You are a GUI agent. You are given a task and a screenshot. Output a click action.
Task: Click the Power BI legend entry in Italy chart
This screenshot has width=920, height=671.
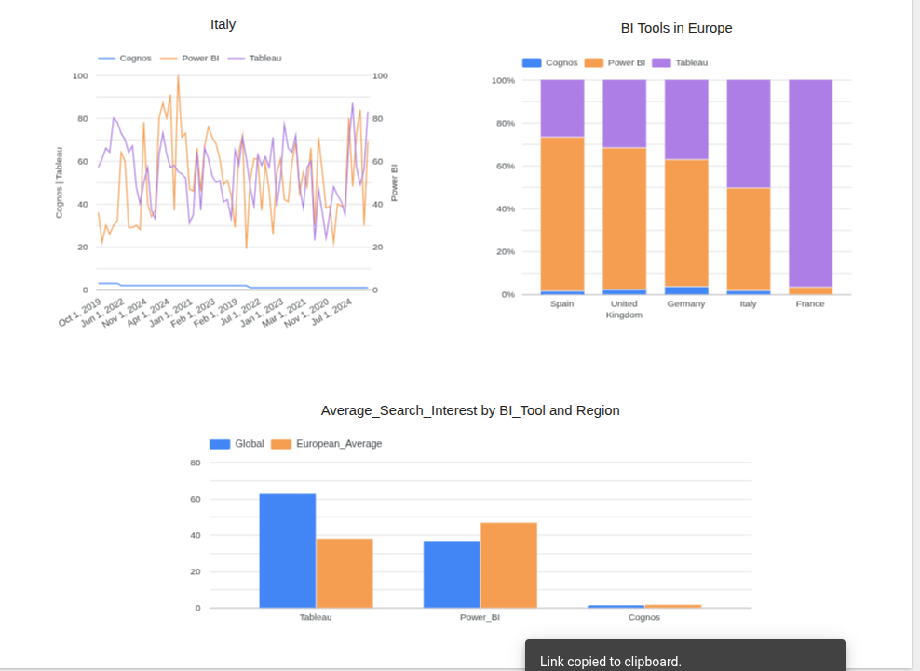click(x=190, y=58)
